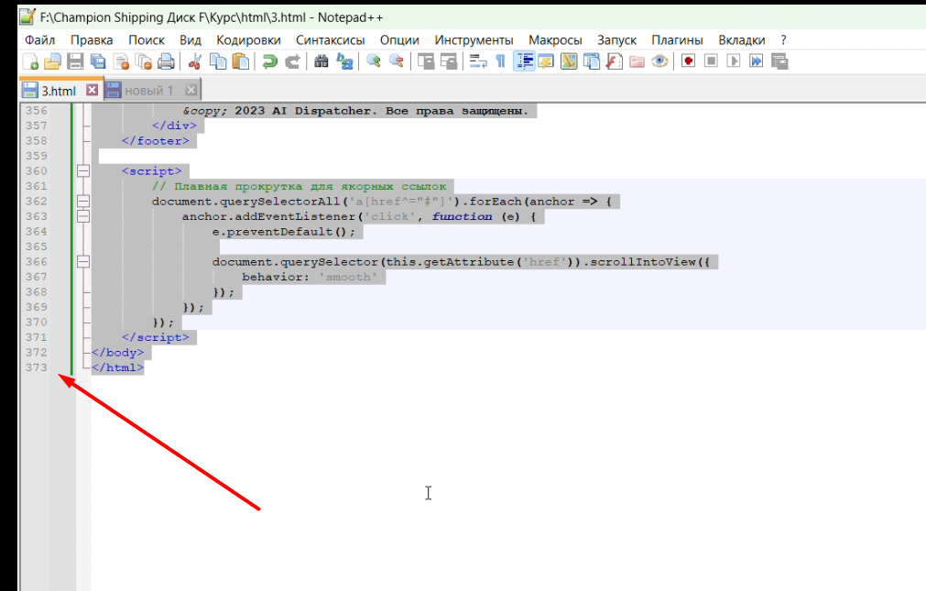Screen dimensions: 926x591
Task: Open the Опции menu
Action: [399, 40]
